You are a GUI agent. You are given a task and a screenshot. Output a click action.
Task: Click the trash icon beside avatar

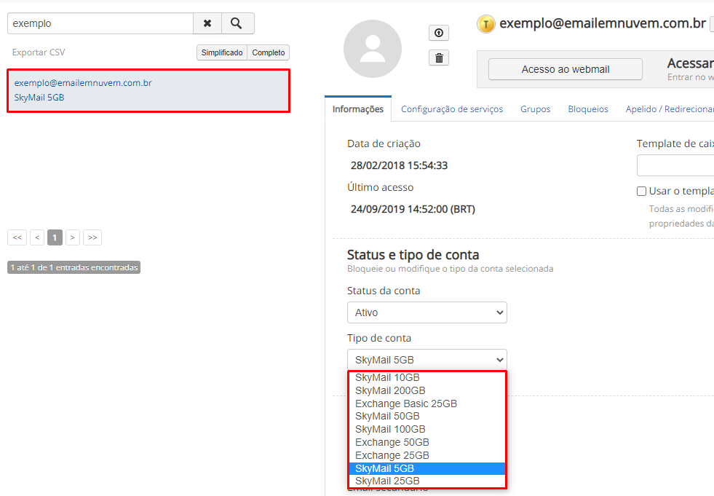[438, 58]
